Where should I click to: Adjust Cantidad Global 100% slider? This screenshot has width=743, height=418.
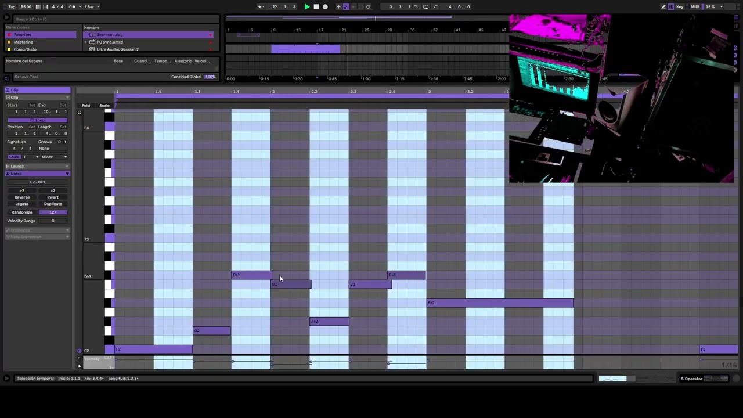point(210,77)
